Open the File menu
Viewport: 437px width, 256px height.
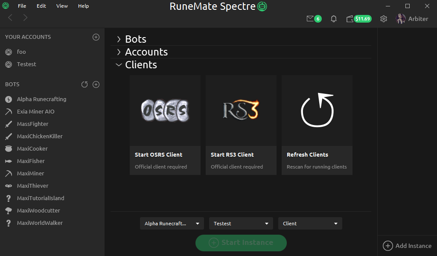tap(22, 6)
